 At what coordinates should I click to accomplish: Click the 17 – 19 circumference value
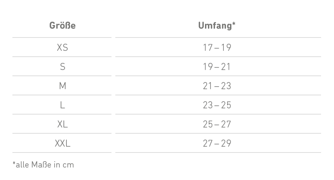coord(217,47)
